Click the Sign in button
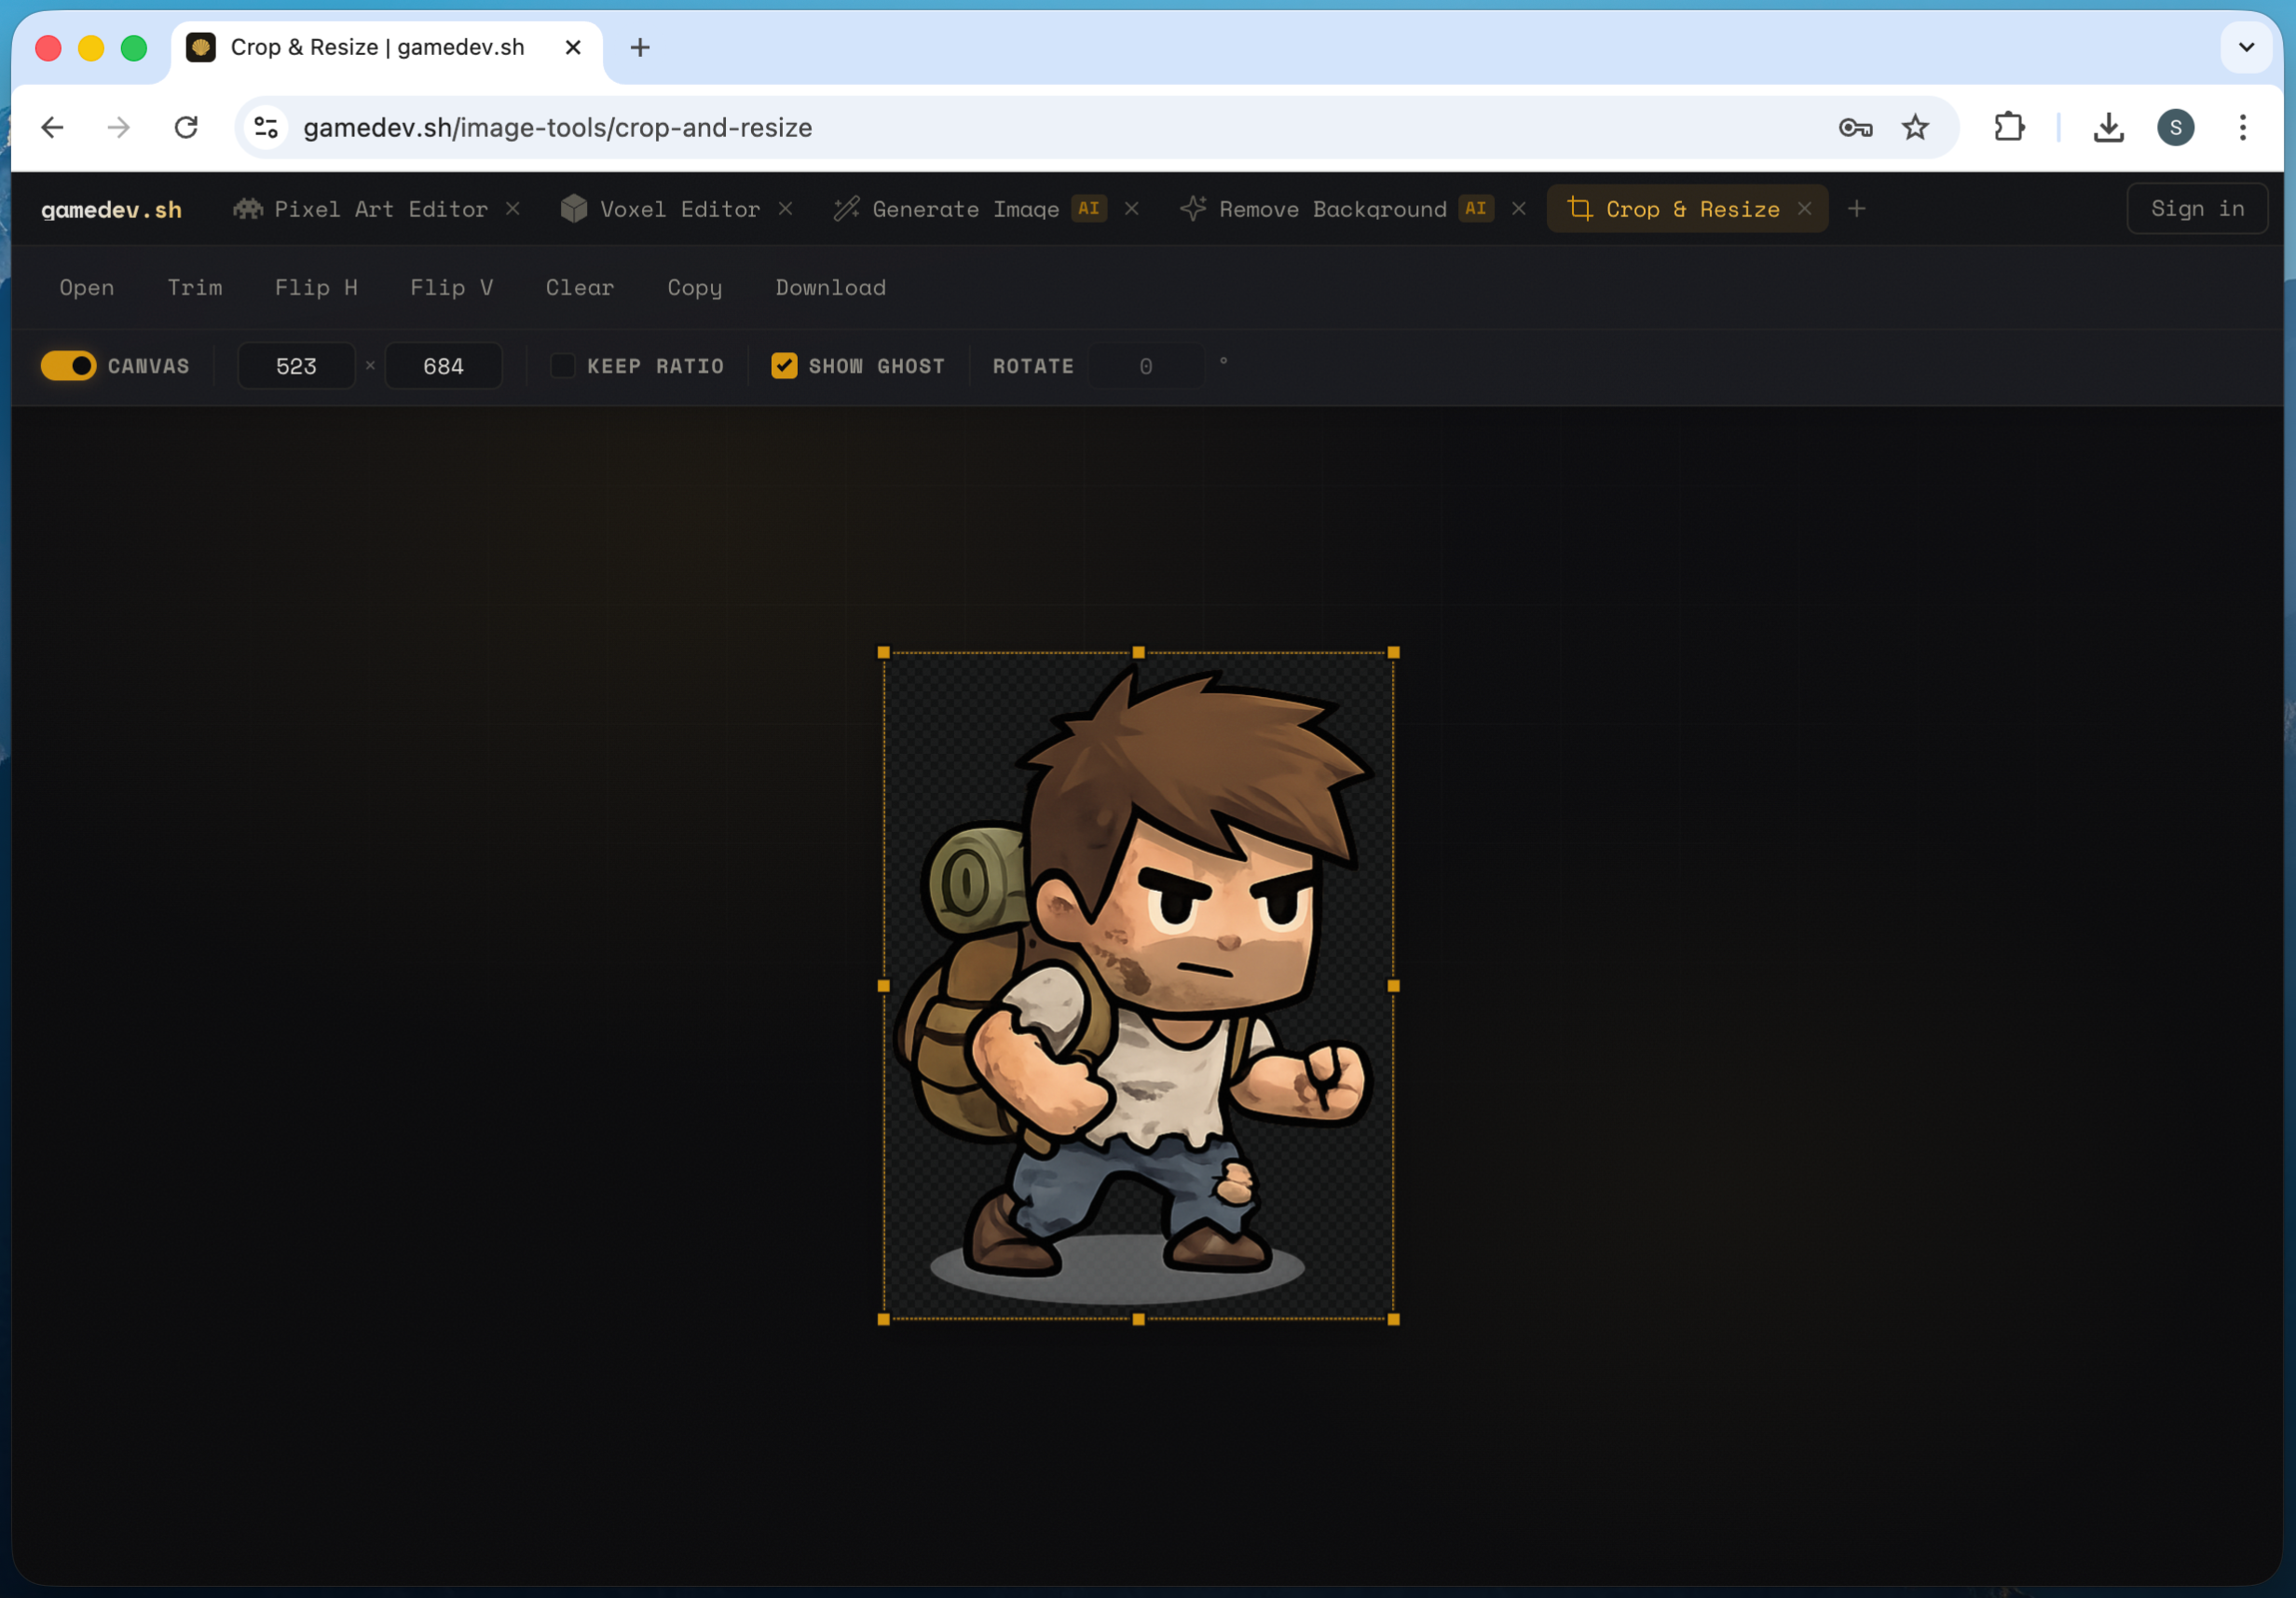The image size is (2296, 1598). pyautogui.click(x=2196, y=208)
